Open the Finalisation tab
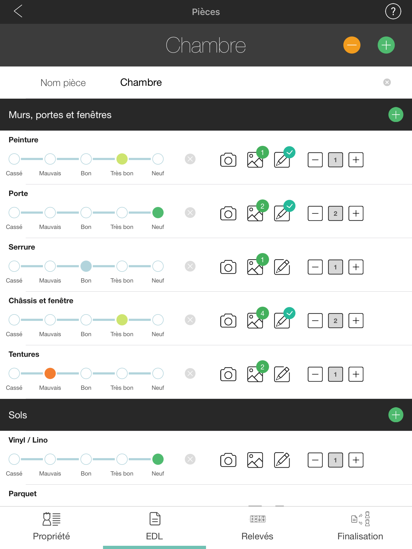Image resolution: width=412 pixels, height=549 pixels. (360, 527)
